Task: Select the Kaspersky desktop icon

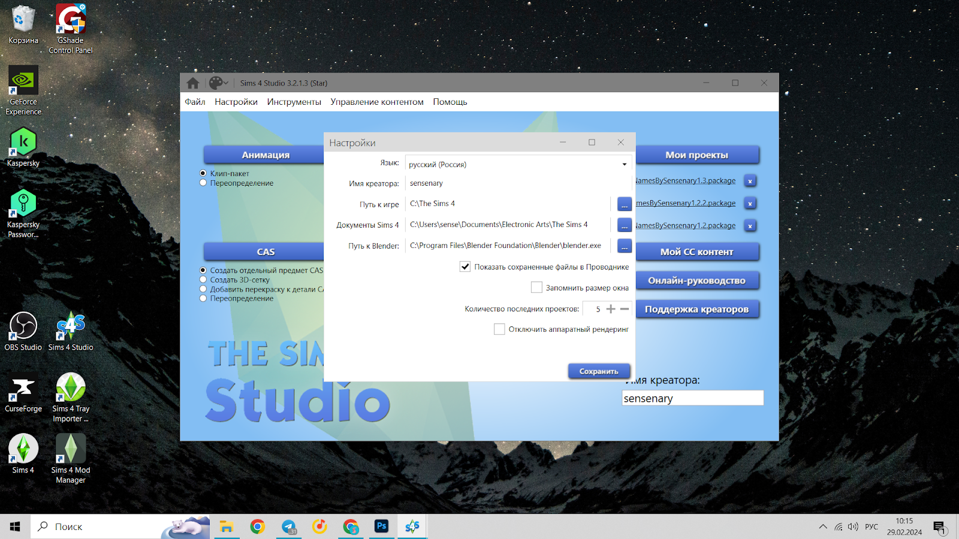Action: tap(23, 147)
